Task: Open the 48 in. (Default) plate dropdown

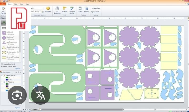Action: click(40, 12)
